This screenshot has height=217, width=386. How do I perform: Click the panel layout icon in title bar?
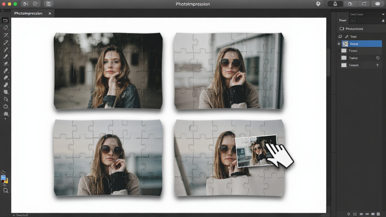49,4
